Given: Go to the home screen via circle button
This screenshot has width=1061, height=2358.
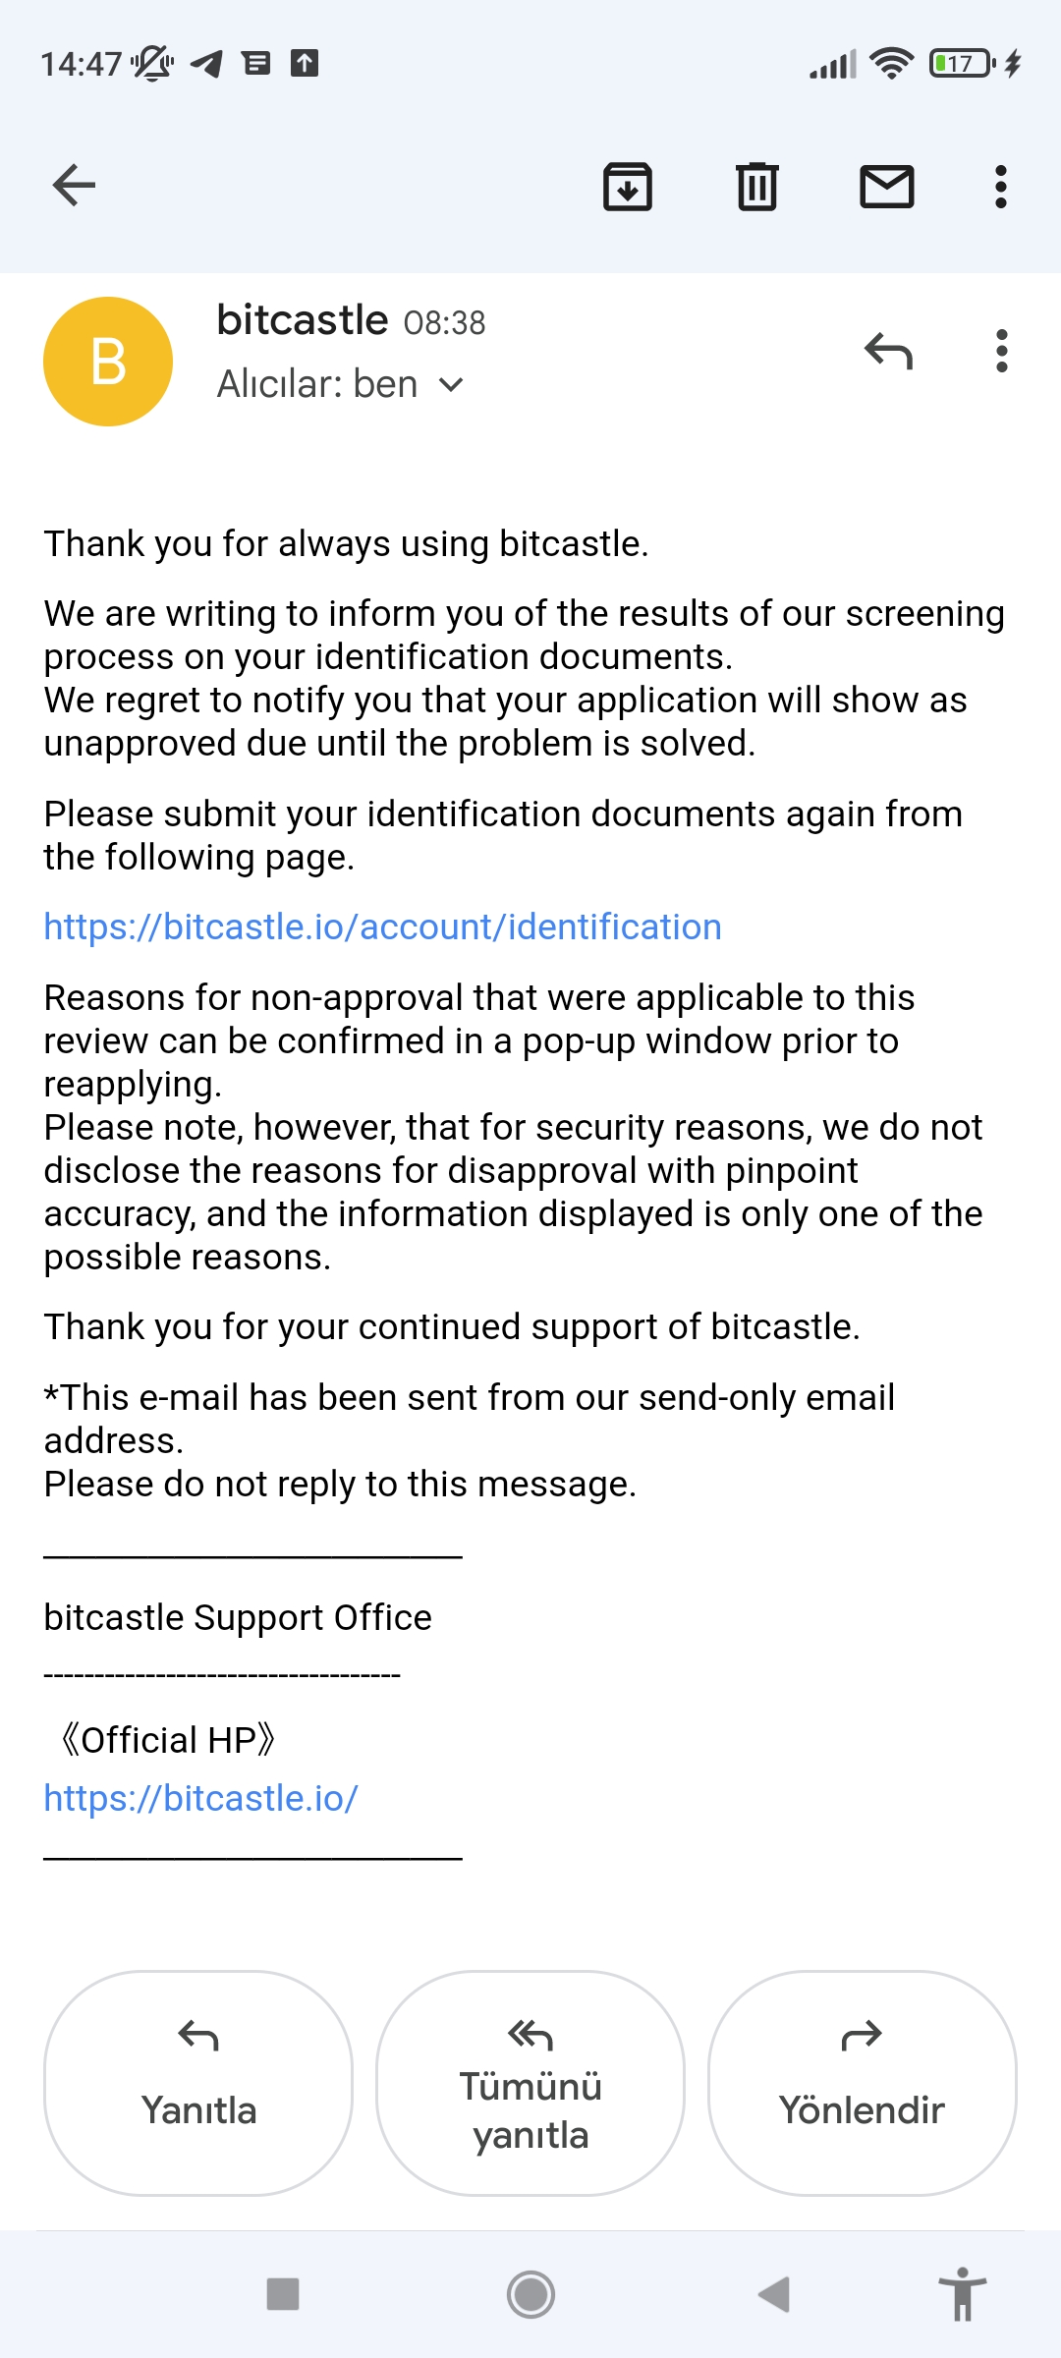Looking at the screenshot, I should point(530,2294).
